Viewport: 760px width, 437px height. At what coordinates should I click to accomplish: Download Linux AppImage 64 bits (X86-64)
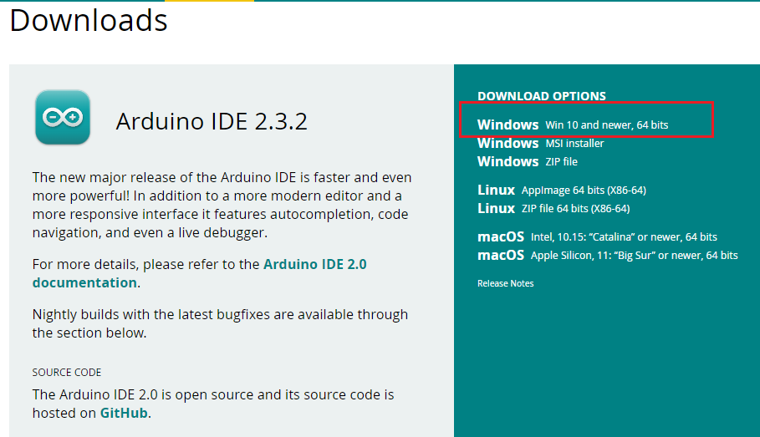(561, 190)
